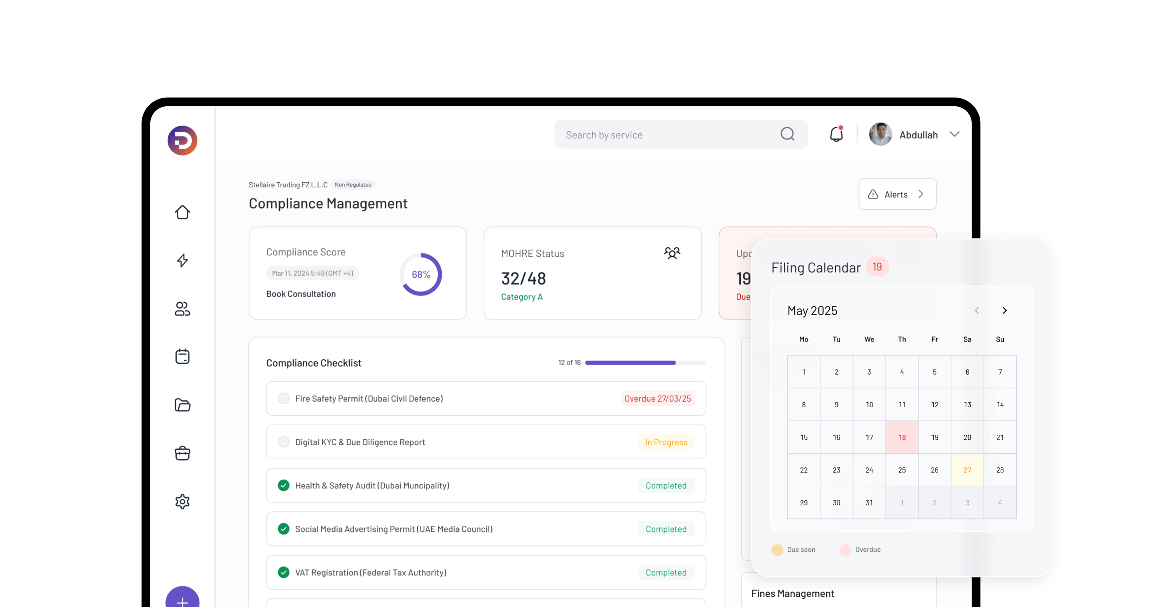Image resolution: width=1150 pixels, height=607 pixels.
Task: Open the lightning bolt sidebar icon
Action: click(182, 260)
